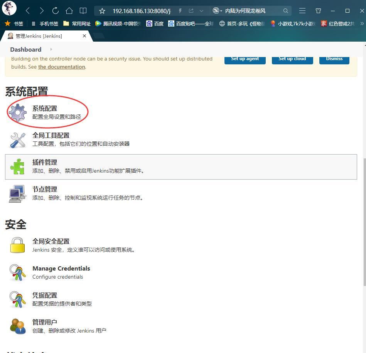Open the green puzzle 插件管理 icon
366x353 pixels.
pyautogui.click(x=17, y=166)
